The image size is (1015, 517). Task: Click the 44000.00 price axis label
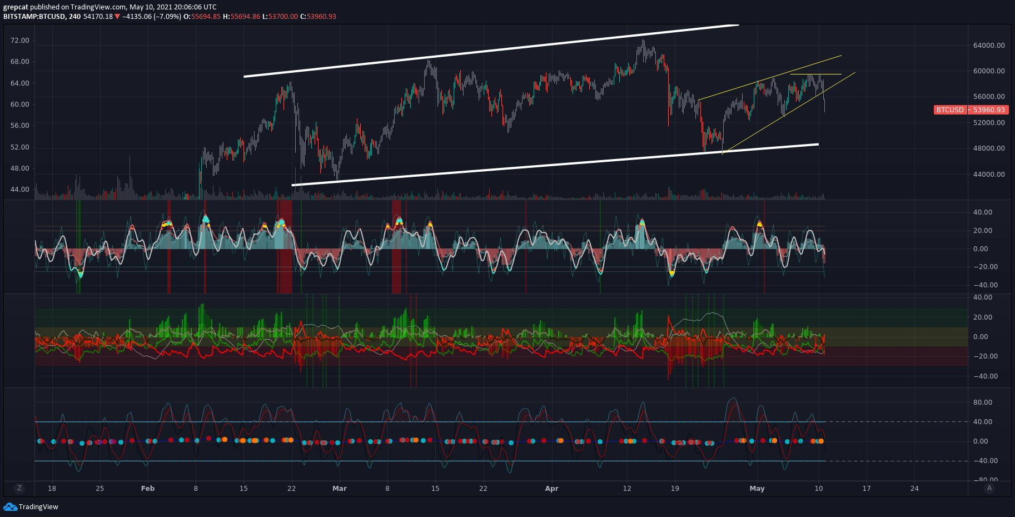coord(989,174)
